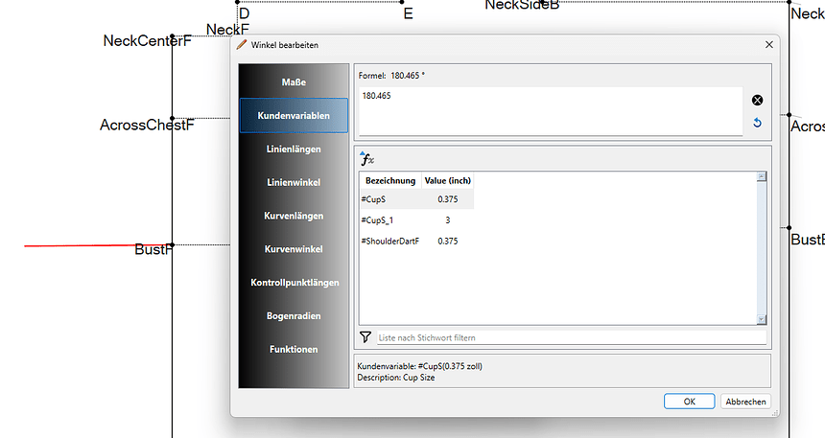Click the pencil icon in dialog title
The width and height of the screenshot is (825, 438).
pyautogui.click(x=242, y=45)
